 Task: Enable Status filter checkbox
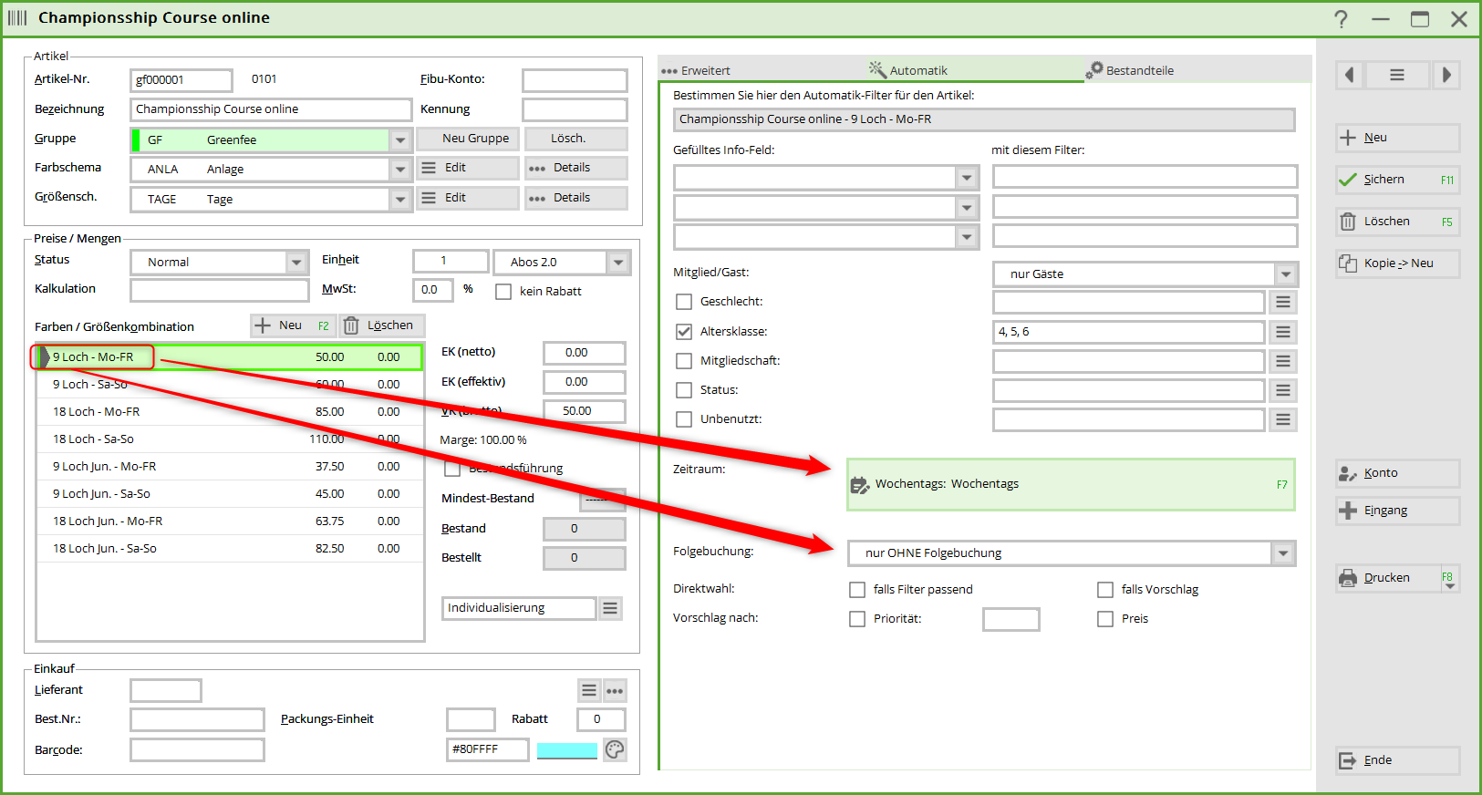[684, 390]
